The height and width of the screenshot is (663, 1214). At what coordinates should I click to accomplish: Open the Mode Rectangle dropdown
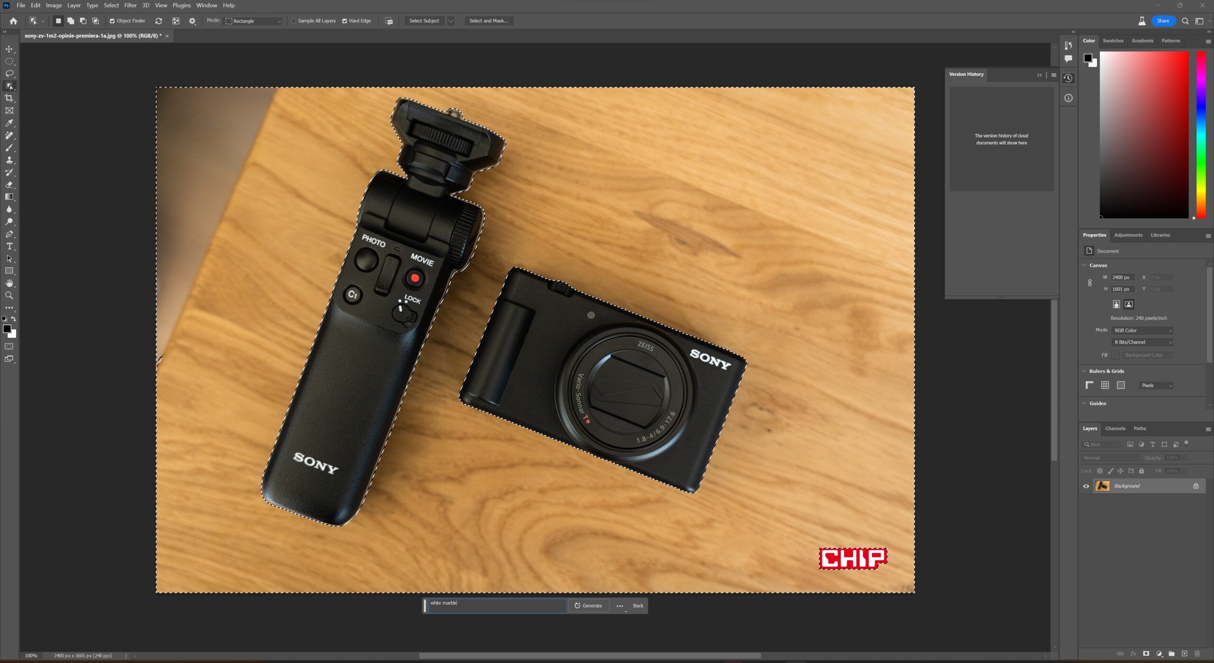pyautogui.click(x=254, y=21)
